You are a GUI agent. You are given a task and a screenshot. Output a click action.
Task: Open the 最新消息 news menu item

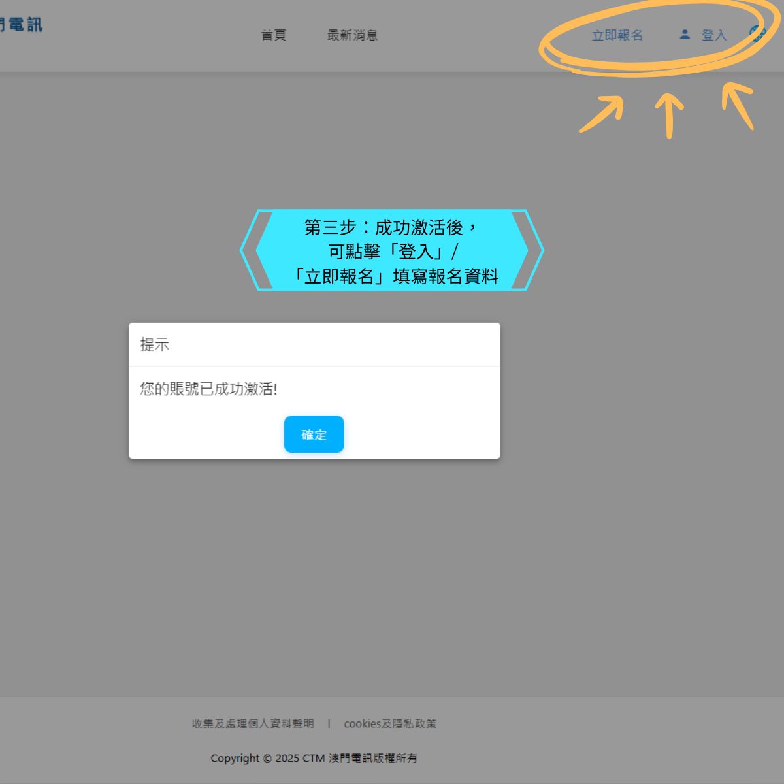coord(353,35)
